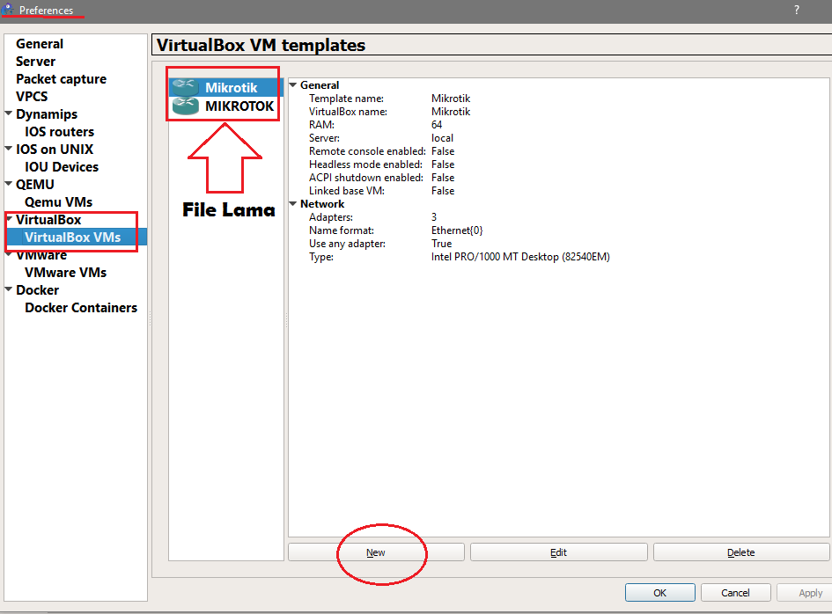Open VMware VMs preferences
This screenshot has height=614, width=832.
click(x=66, y=273)
